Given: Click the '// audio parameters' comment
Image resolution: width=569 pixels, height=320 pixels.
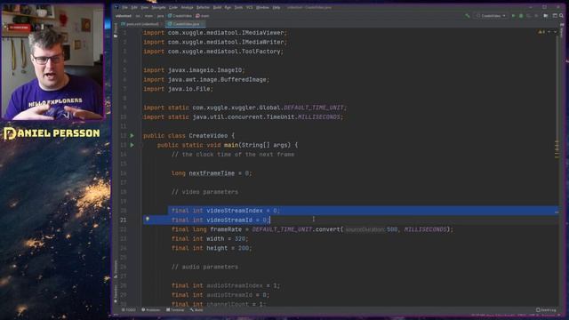Looking at the screenshot, I should pos(204,267).
